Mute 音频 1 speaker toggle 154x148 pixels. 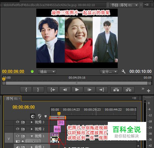tap(18, 147)
